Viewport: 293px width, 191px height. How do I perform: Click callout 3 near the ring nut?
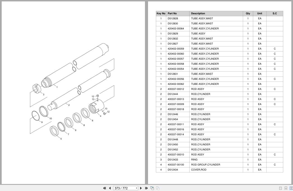pos(43,94)
